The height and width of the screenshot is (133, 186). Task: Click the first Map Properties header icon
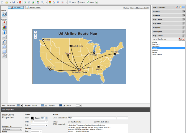click(177, 7)
